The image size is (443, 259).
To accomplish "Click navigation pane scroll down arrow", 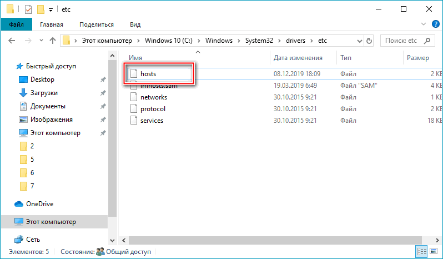I will click(113, 240).
